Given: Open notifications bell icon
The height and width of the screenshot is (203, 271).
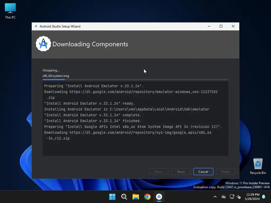Looking at the screenshot, I should [264, 197].
